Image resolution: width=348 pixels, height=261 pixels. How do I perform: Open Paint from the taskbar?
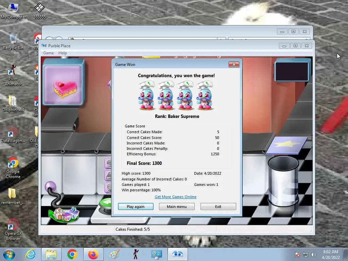[114, 254]
